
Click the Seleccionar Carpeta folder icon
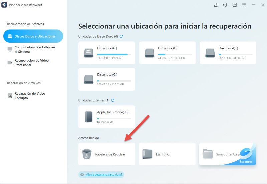208,154
